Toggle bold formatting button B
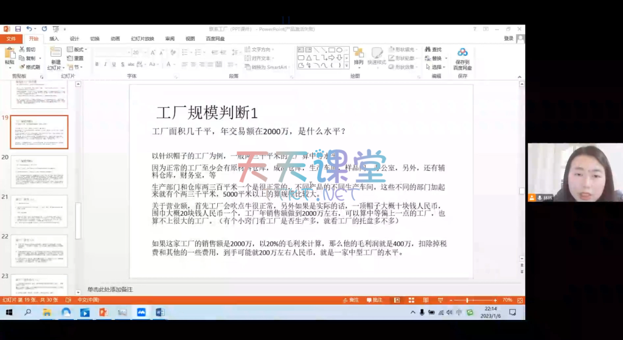623x340 pixels. tap(97, 64)
